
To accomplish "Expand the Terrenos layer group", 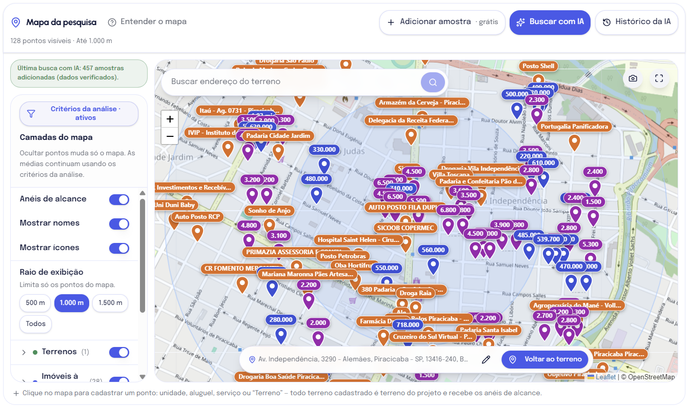I will [x=24, y=352].
